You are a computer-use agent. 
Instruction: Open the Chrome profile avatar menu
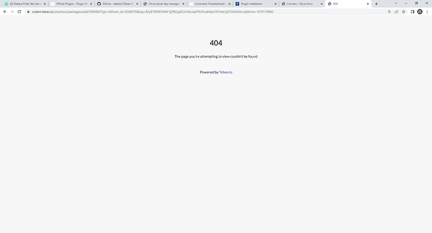click(x=420, y=12)
